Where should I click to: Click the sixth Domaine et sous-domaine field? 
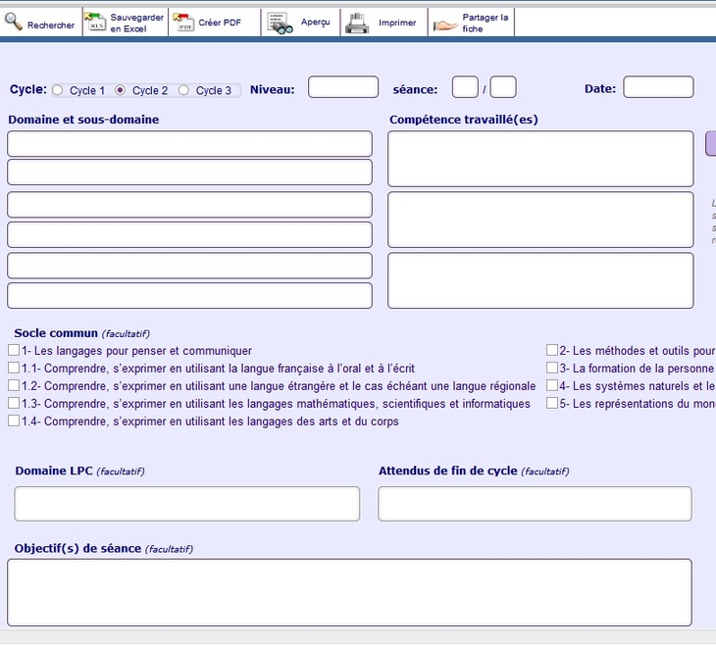click(189, 295)
